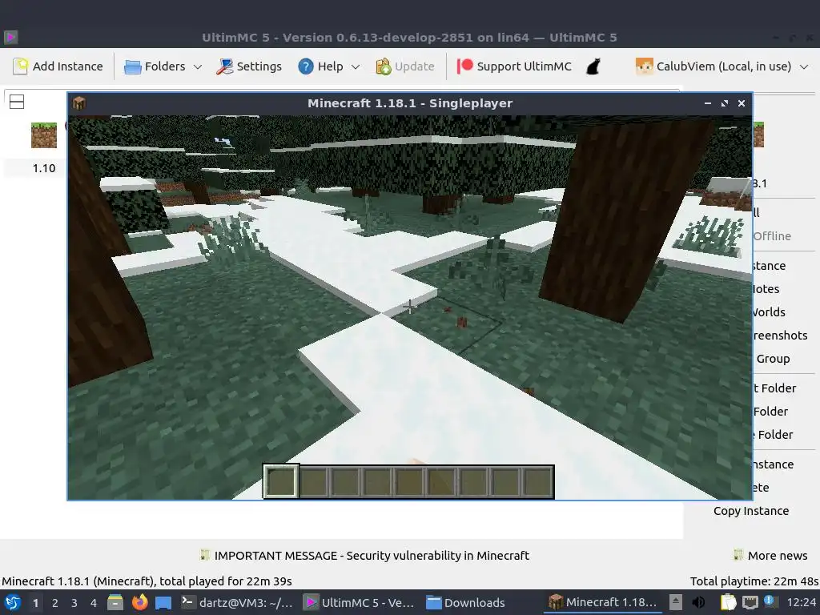Switch to workspace 4
The image size is (820, 615).
pyautogui.click(x=94, y=603)
